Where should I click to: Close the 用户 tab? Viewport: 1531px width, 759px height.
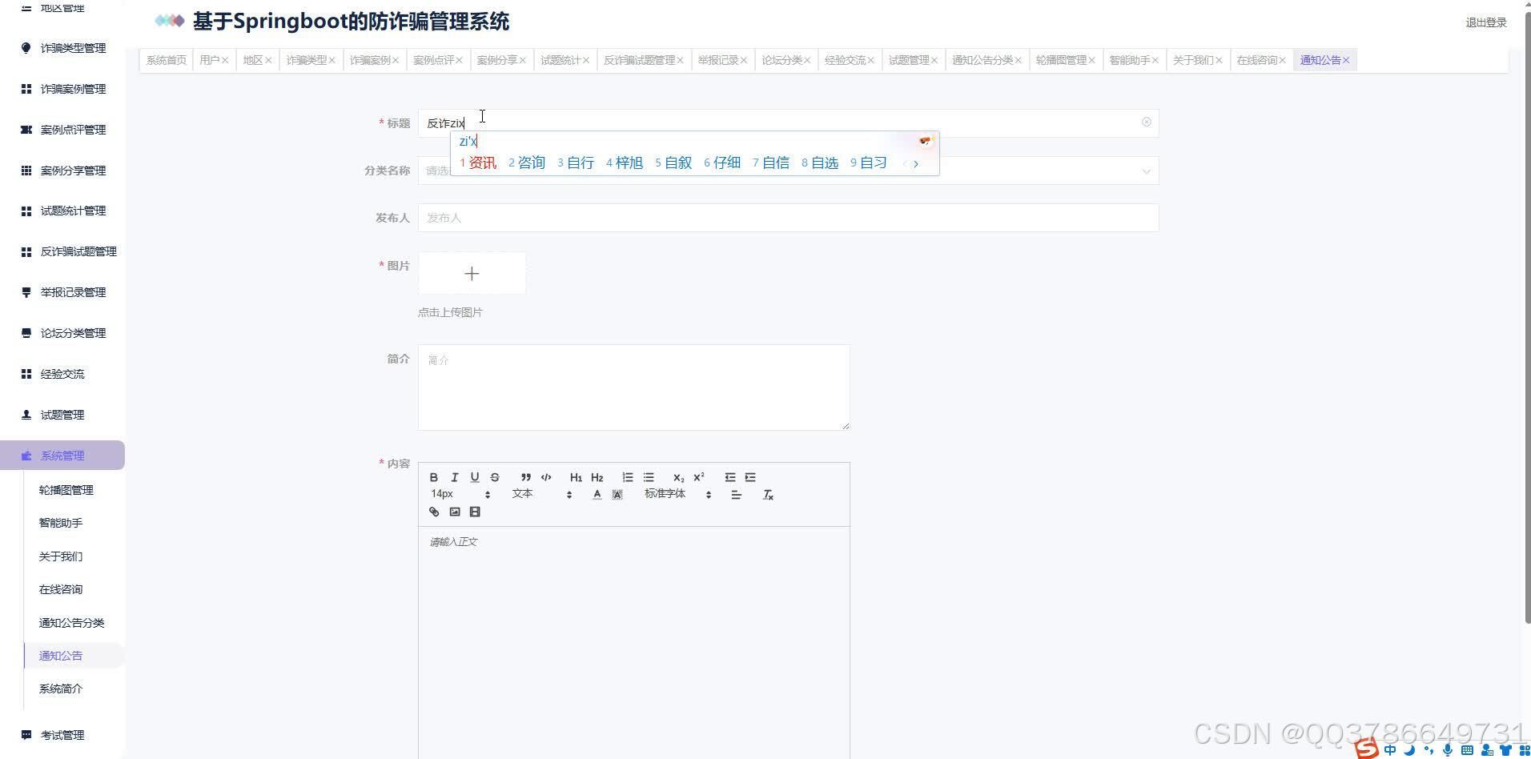tap(225, 60)
